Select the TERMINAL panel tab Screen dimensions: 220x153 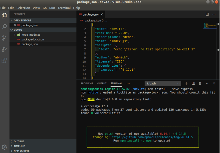116,83
